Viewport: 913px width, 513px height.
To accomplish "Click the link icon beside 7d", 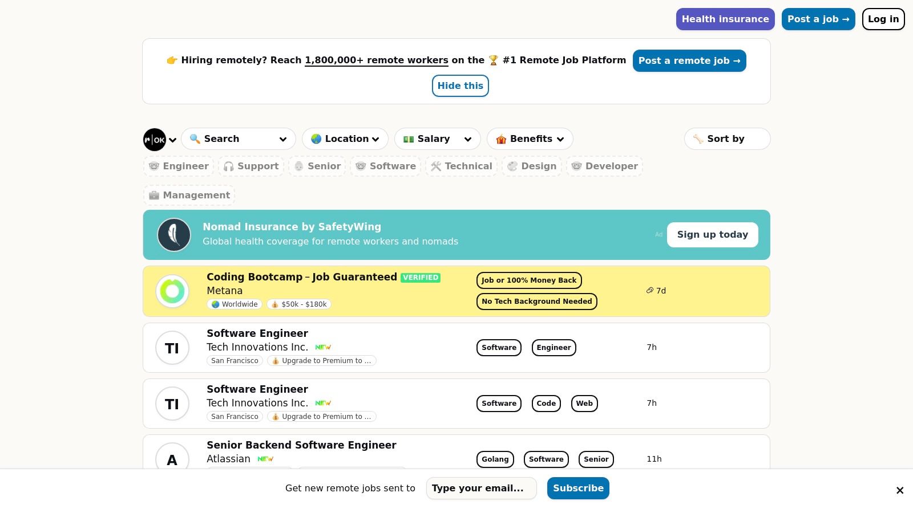I will 649,291.
